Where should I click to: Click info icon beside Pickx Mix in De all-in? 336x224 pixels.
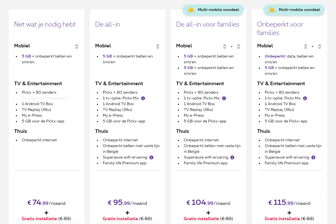[x=143, y=98]
